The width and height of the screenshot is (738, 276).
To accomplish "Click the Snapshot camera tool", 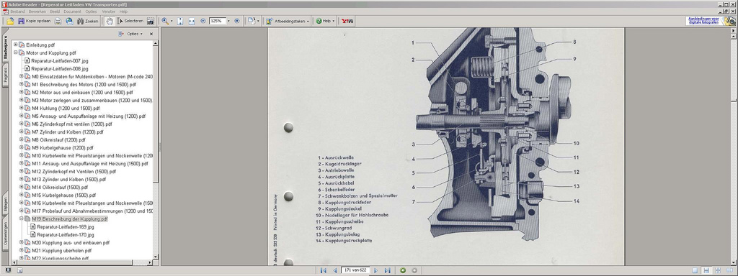I will pyautogui.click(x=151, y=21).
